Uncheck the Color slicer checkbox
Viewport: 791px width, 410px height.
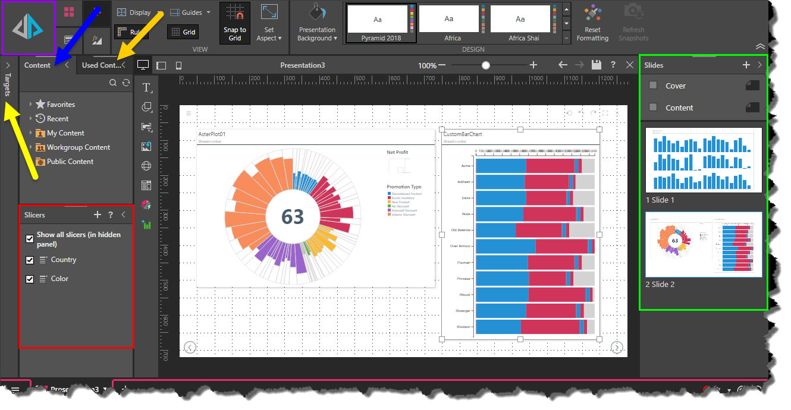pos(30,279)
